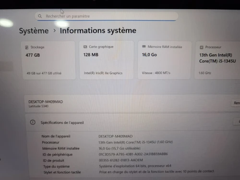Click the search magnifier icon

pyautogui.click(x=40, y=16)
